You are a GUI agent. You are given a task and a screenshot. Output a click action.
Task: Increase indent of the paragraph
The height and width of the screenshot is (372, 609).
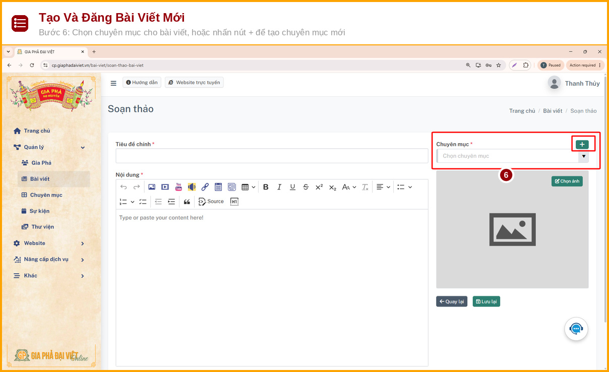coord(171,202)
